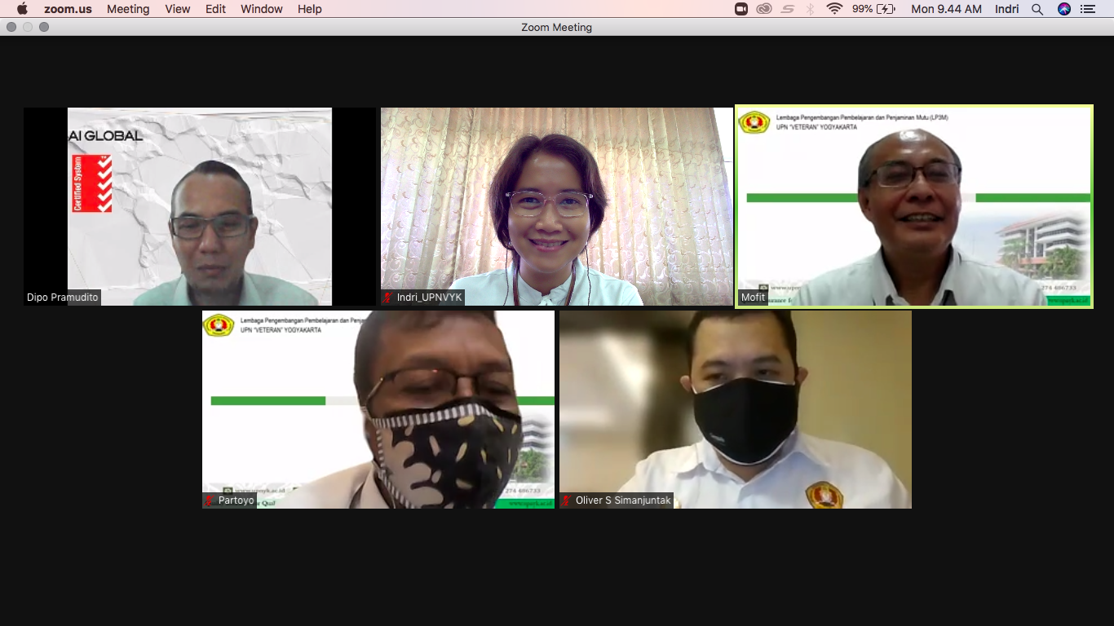Open Creative Cloud status icon
This screenshot has width=1114, height=626.
click(x=764, y=9)
